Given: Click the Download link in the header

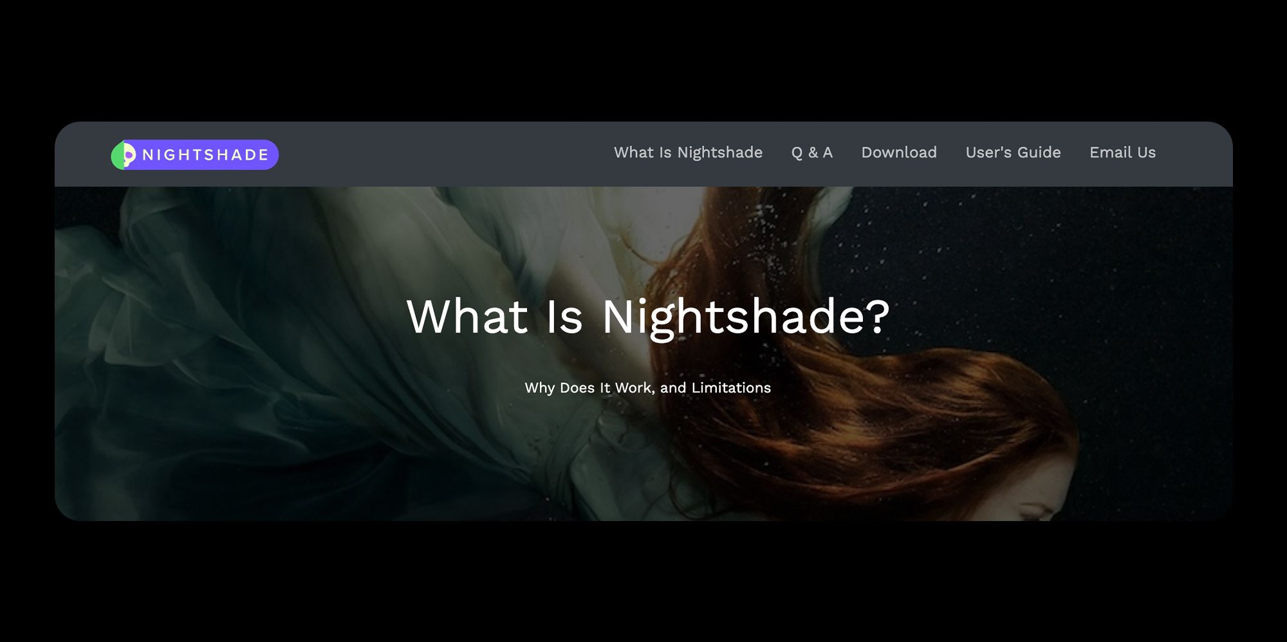Looking at the screenshot, I should pos(898,152).
